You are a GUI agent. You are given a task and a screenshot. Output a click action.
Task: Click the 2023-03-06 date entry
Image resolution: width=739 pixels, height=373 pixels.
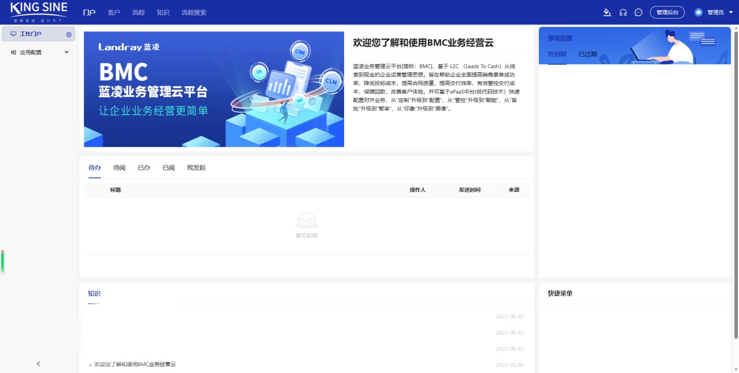pyautogui.click(x=510, y=365)
